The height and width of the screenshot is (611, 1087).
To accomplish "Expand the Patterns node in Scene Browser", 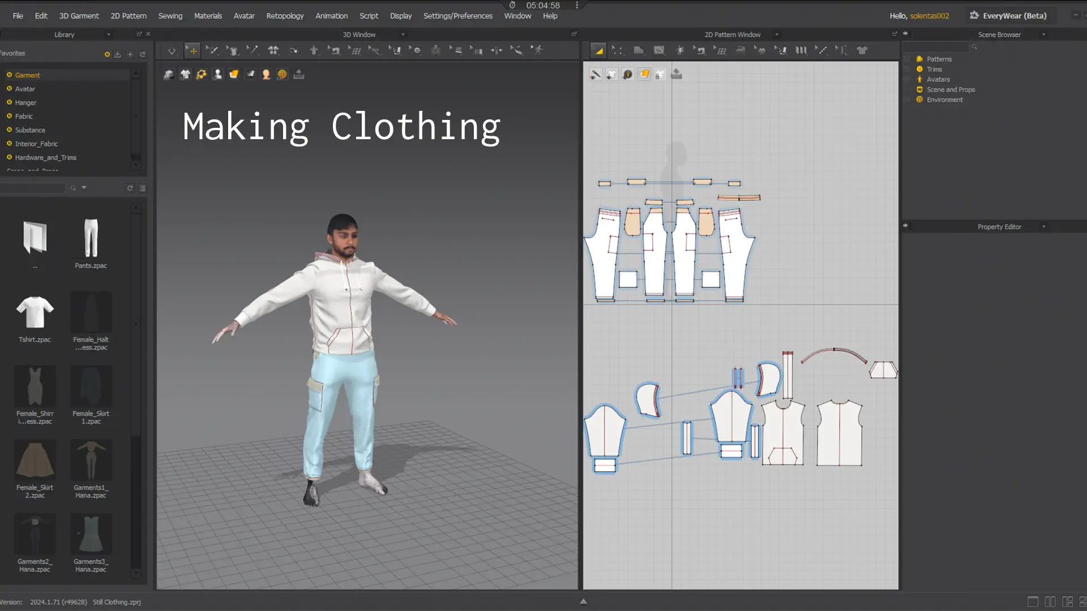I will point(906,59).
